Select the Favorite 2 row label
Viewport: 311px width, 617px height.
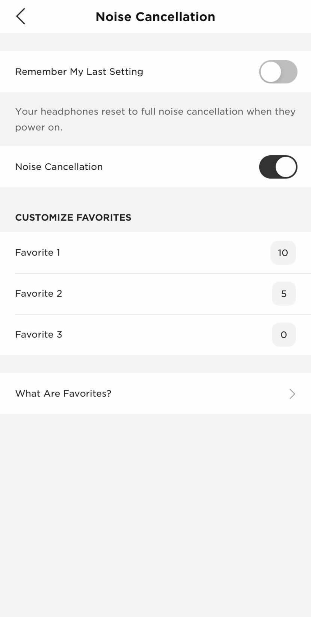[x=39, y=294]
